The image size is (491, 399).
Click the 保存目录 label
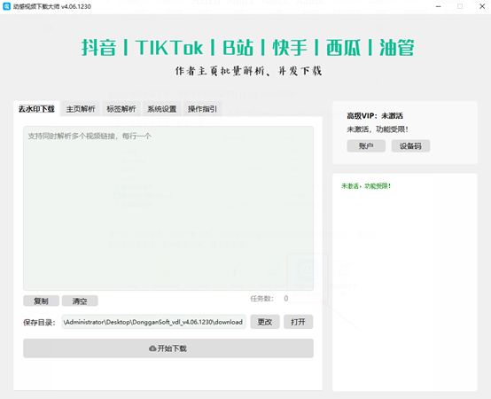[x=39, y=323]
